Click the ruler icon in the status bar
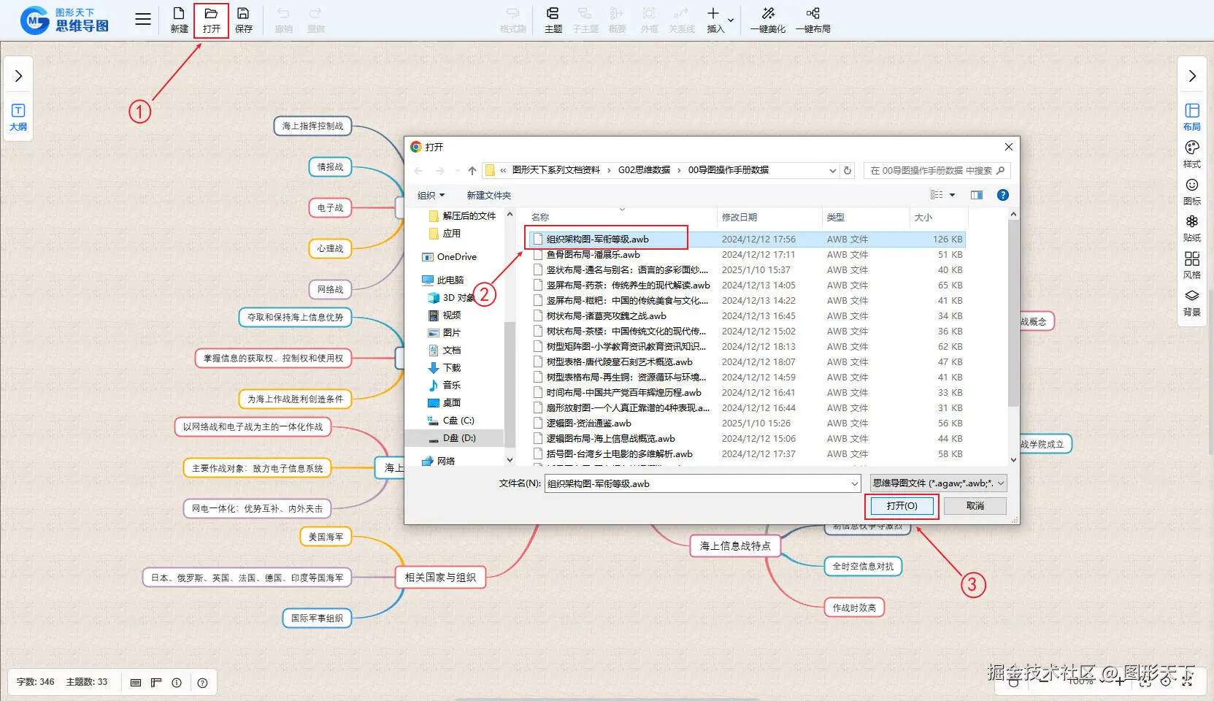Image resolution: width=1214 pixels, height=701 pixels. click(155, 683)
